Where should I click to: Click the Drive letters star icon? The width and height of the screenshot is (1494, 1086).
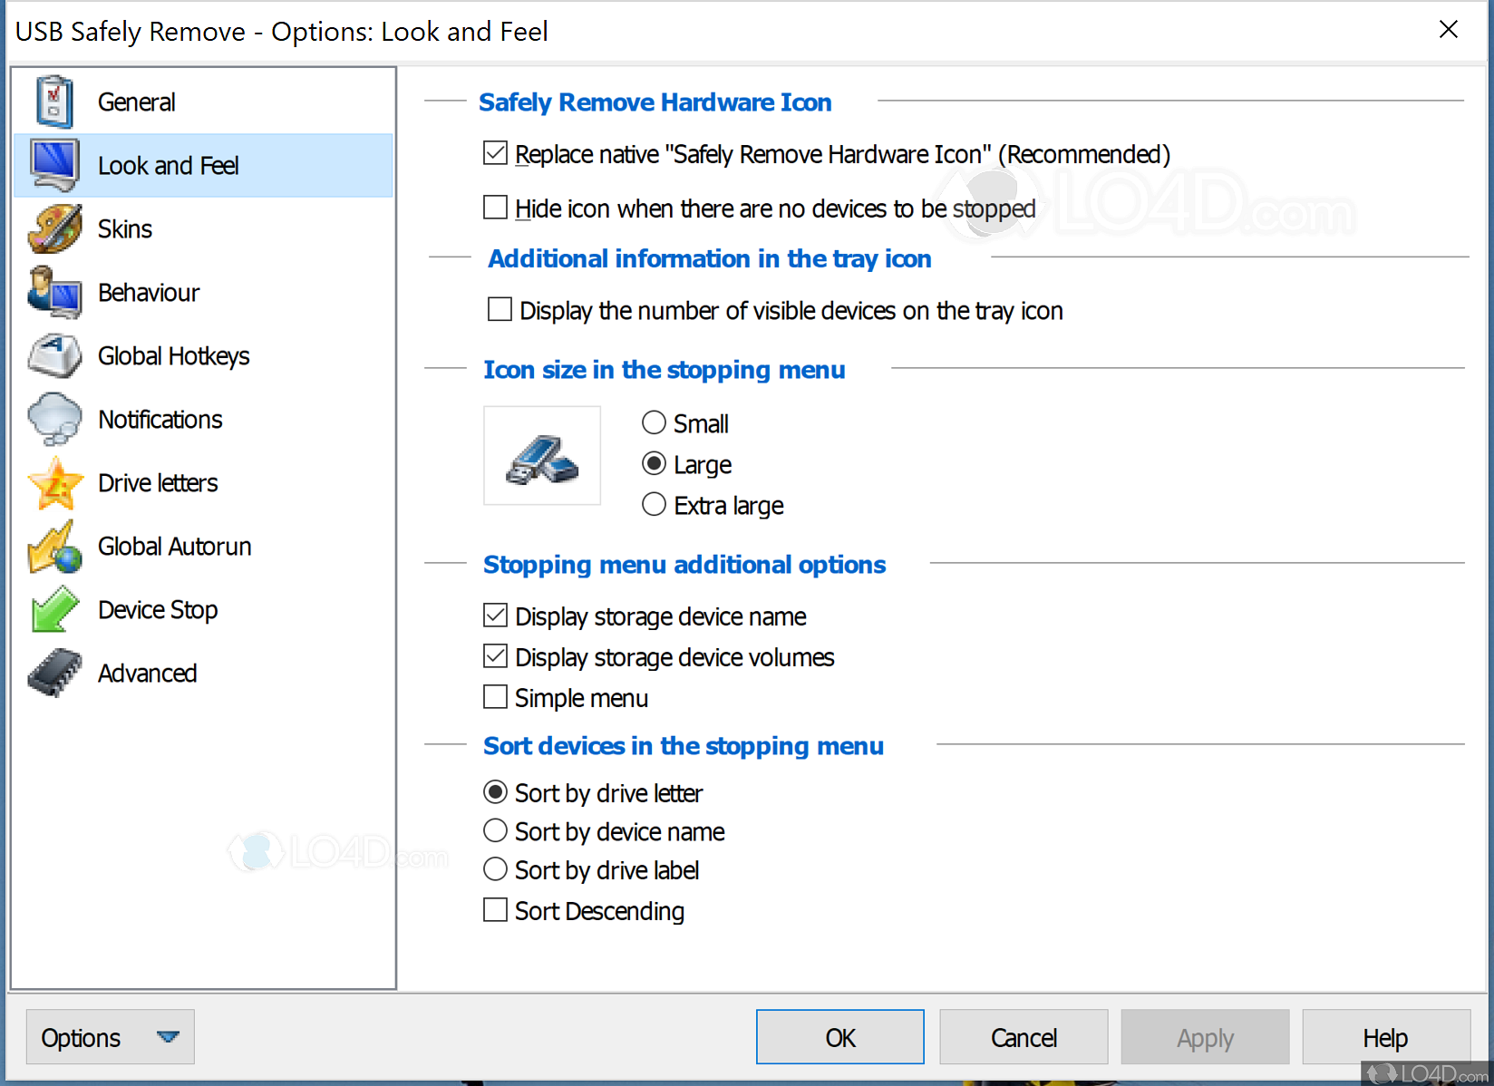[x=54, y=482]
